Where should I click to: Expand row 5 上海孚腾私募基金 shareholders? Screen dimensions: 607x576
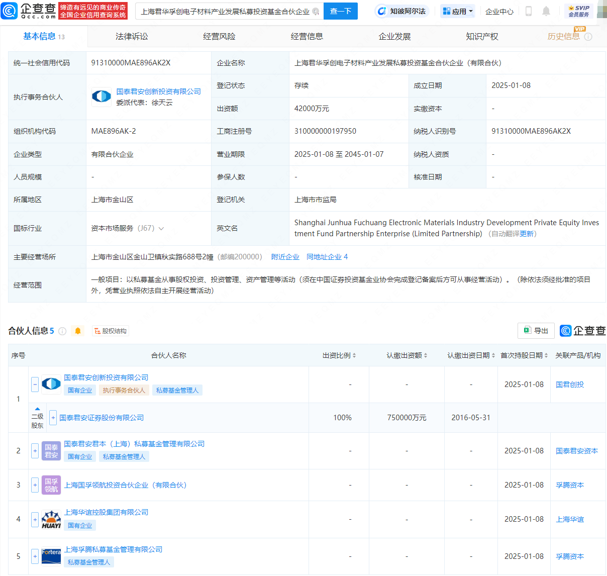35,556
